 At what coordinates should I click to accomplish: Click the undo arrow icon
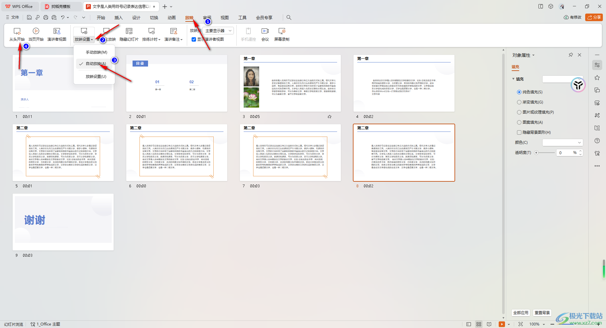coord(63,17)
